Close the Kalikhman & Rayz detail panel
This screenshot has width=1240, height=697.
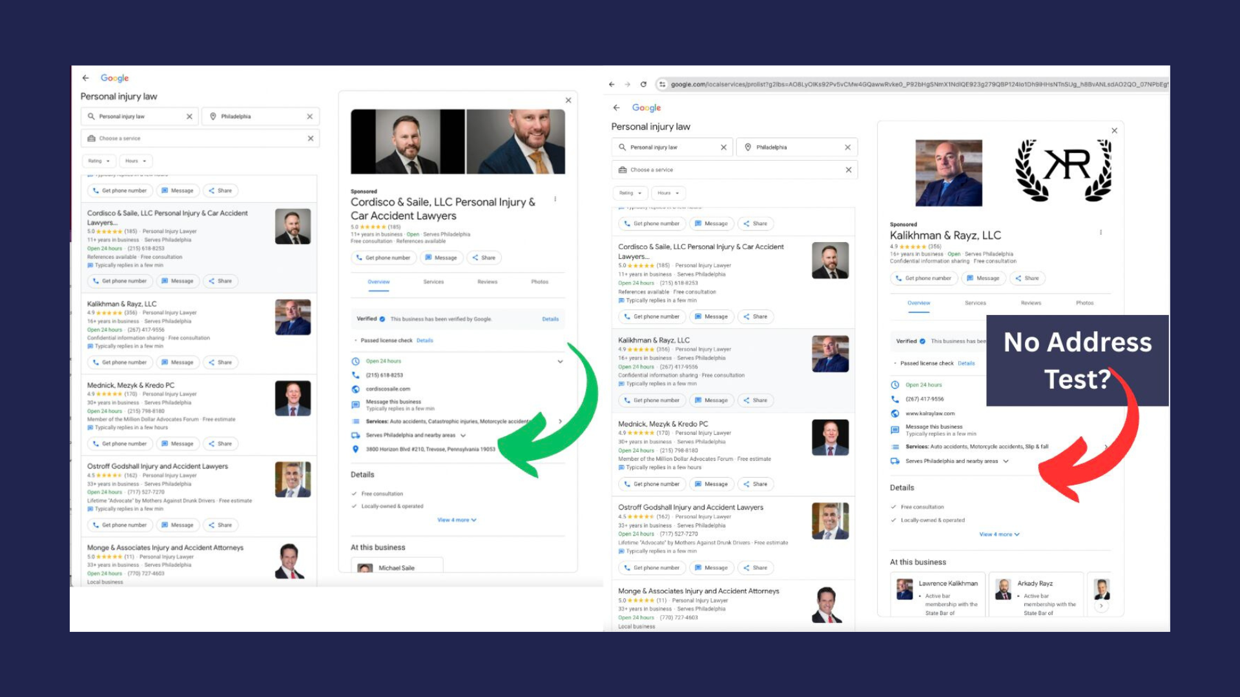1114,131
